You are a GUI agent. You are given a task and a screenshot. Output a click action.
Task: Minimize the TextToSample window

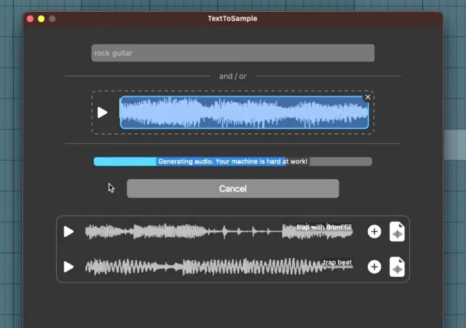(x=41, y=19)
